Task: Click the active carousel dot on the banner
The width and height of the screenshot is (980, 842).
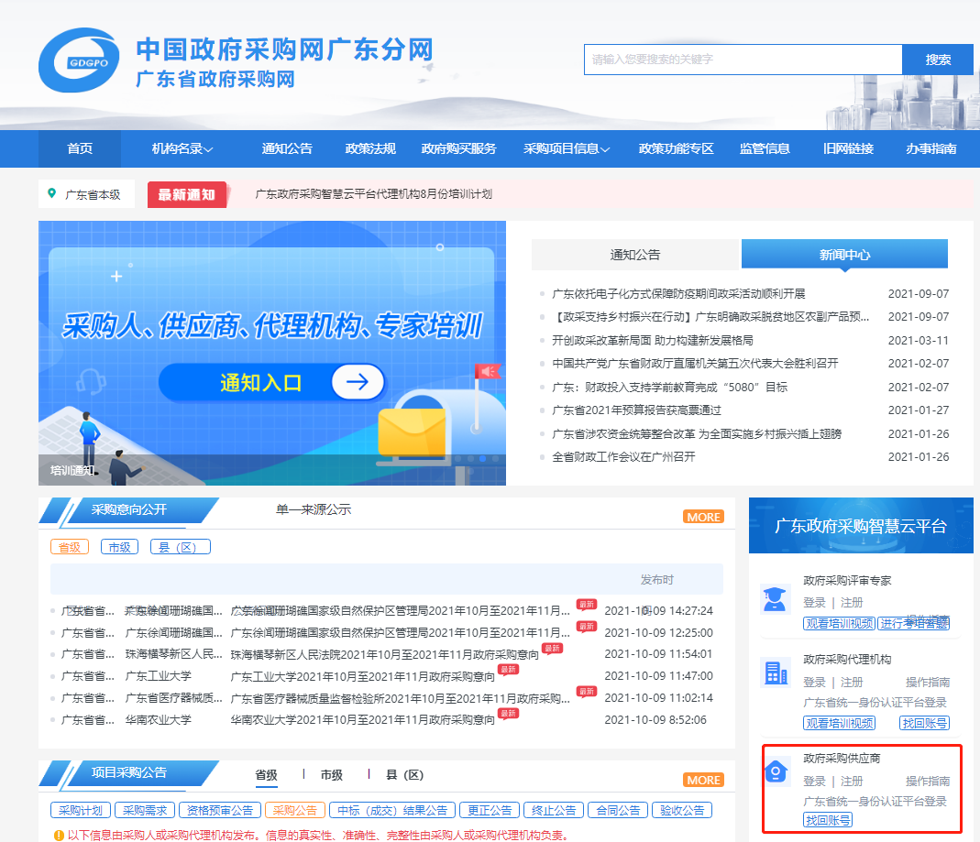Action: (482, 458)
